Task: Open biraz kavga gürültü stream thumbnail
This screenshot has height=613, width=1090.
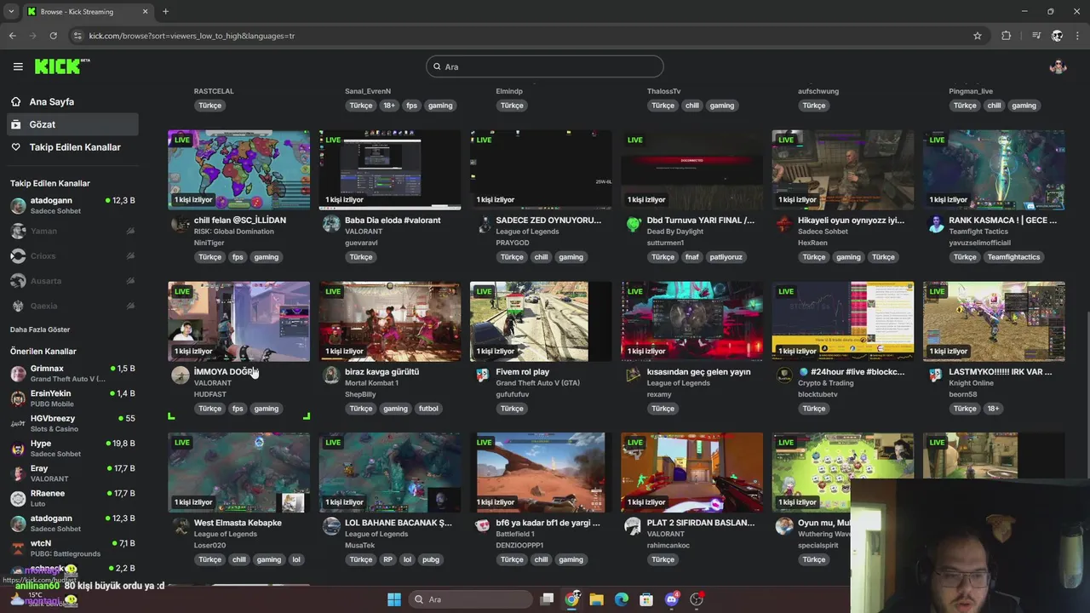Action: [390, 321]
